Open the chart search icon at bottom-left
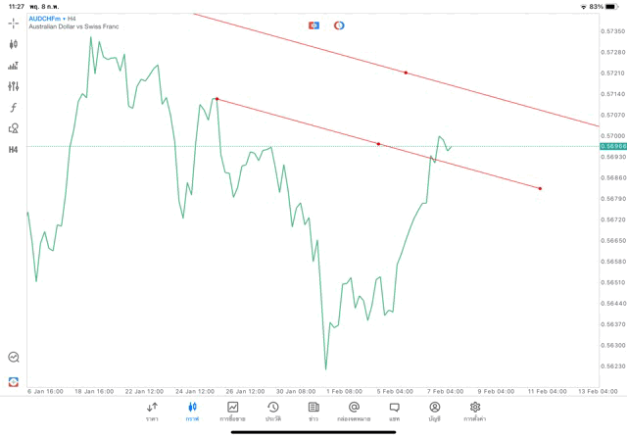This screenshot has height=438, width=627. coord(14,358)
